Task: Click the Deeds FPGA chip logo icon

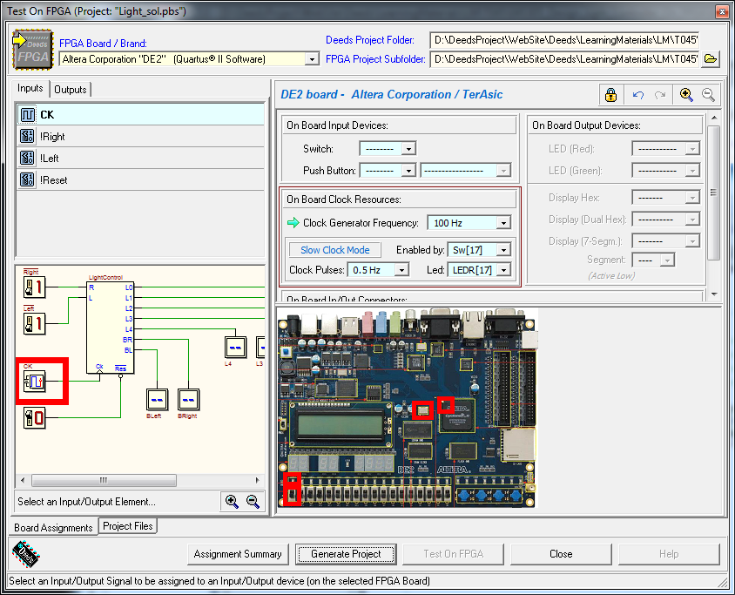Action: pyautogui.click(x=32, y=50)
